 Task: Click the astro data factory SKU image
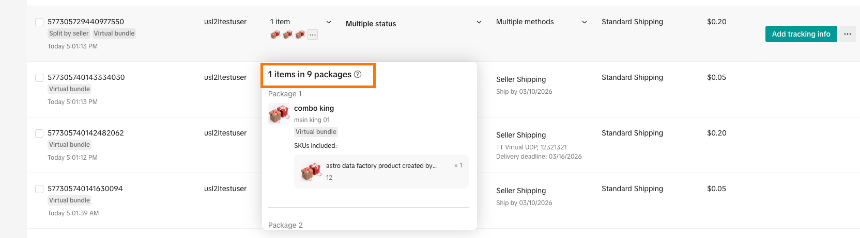click(x=311, y=172)
